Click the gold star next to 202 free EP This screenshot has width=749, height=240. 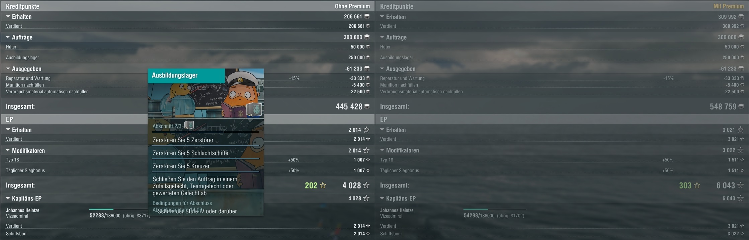[x=323, y=185]
